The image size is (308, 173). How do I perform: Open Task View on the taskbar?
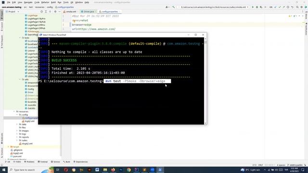[58, 170]
